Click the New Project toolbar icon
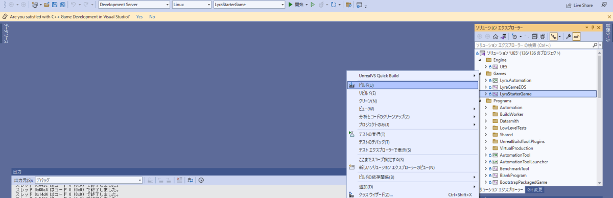Screen dimensions: 613x198 pos(35,5)
